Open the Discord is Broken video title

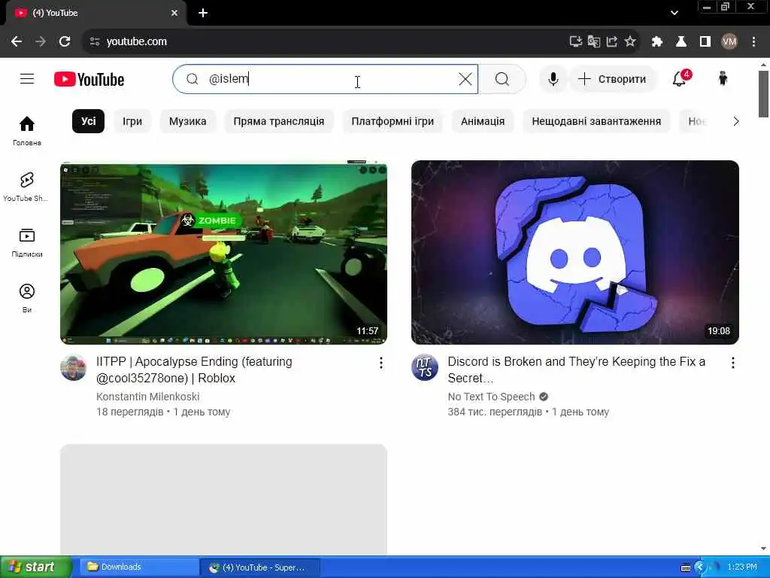pos(577,370)
